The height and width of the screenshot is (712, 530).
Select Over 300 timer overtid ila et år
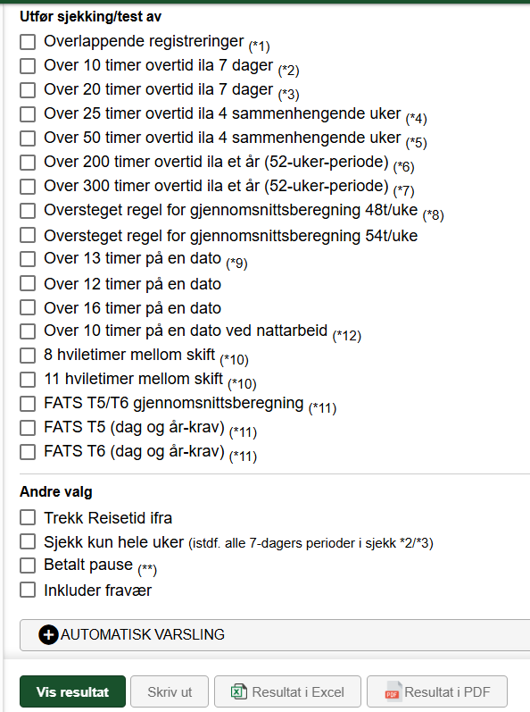pos(28,186)
